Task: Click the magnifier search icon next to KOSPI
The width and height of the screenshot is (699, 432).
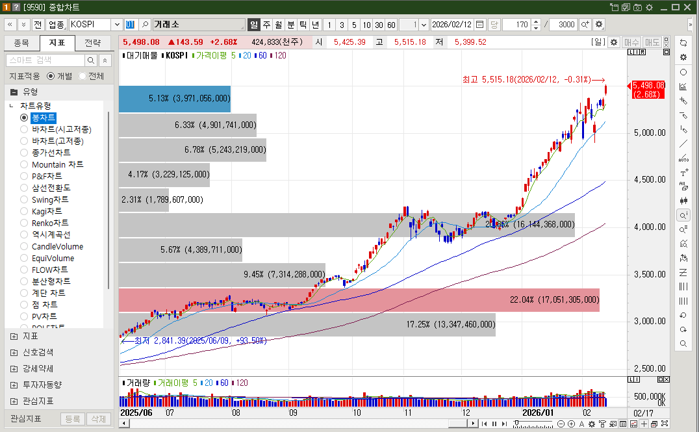Action: 144,25
